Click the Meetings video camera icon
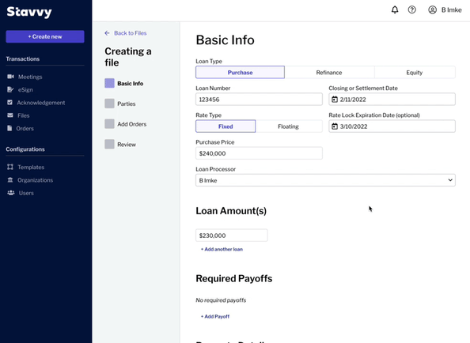Screen dimensions: 470x343 click(x=10, y=77)
